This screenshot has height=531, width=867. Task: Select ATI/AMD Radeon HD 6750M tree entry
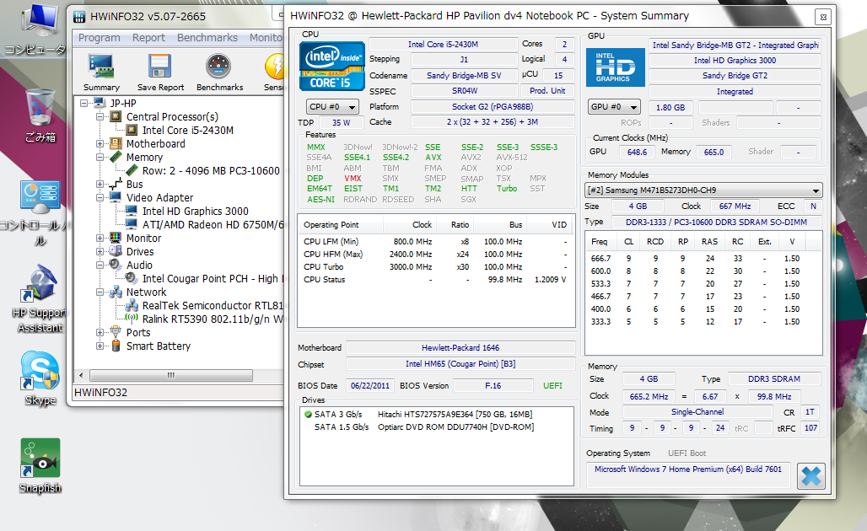tap(213, 225)
